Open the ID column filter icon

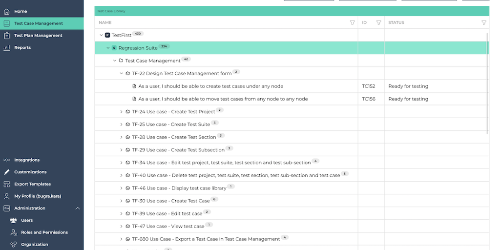point(378,22)
